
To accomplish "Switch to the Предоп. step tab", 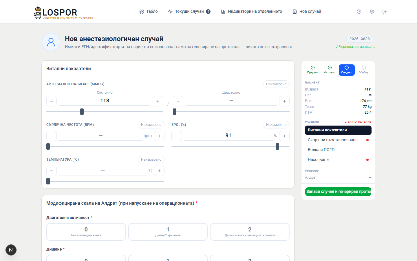I will coord(313,70).
